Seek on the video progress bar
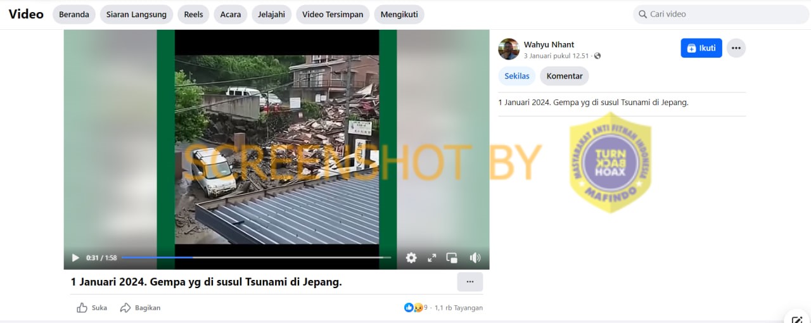Image resolution: width=811 pixels, height=323 pixels. pos(256,258)
